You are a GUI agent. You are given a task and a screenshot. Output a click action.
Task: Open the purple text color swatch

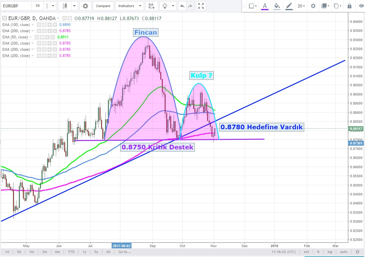pos(265,6)
